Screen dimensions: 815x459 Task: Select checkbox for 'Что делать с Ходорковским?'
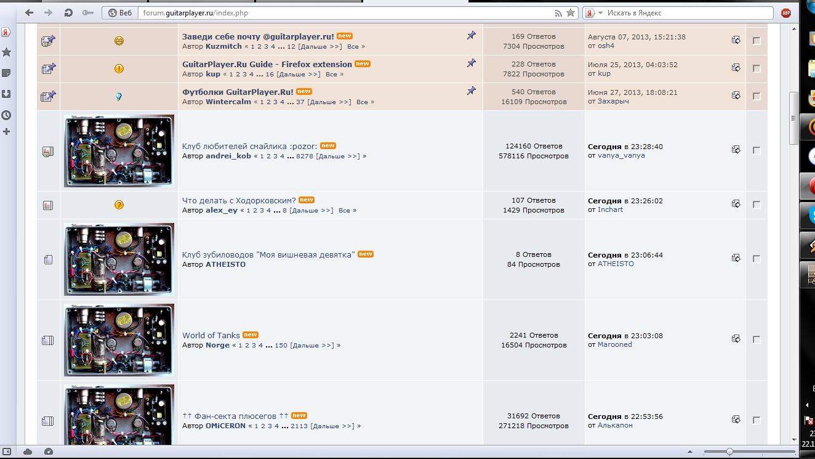(757, 205)
